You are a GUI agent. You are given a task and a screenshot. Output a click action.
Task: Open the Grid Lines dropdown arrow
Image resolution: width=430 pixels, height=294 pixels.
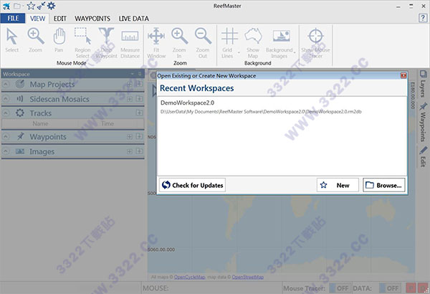(239, 53)
